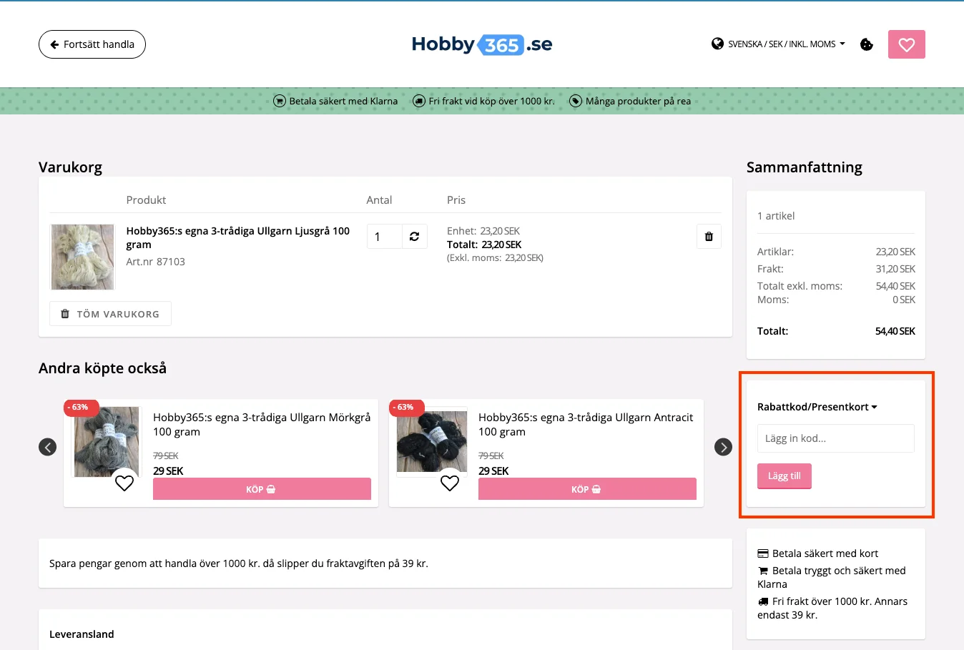Image resolution: width=964 pixels, height=650 pixels.
Task: Apply code with Lägg till button
Action: point(785,476)
